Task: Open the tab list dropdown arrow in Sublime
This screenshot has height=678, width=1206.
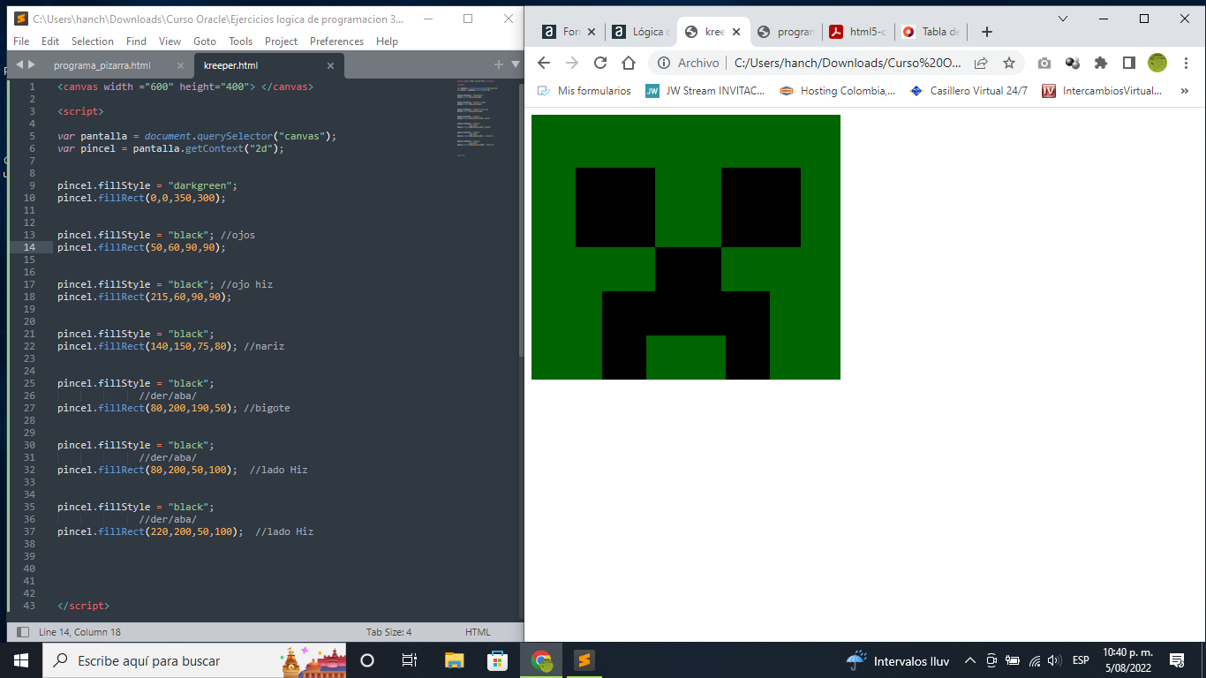Action: pos(516,64)
